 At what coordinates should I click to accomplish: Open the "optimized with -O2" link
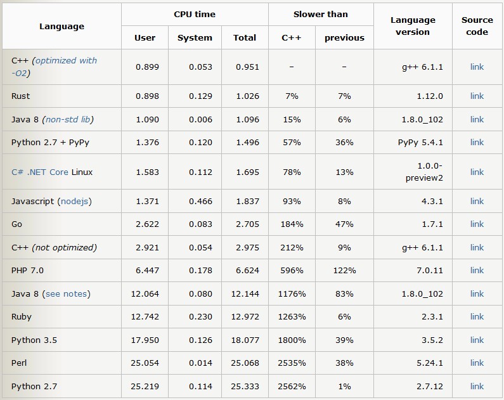(66, 61)
